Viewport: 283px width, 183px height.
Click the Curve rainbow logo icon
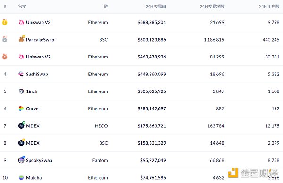pos(21,108)
